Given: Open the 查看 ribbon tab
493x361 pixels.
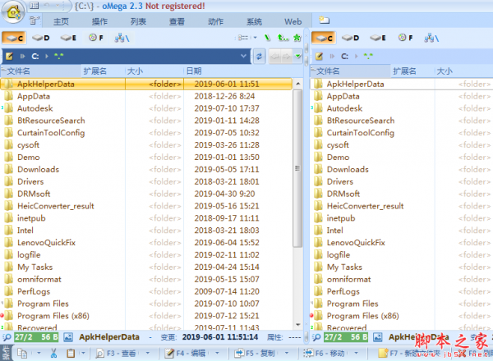Looking at the screenshot, I should coord(177,21).
